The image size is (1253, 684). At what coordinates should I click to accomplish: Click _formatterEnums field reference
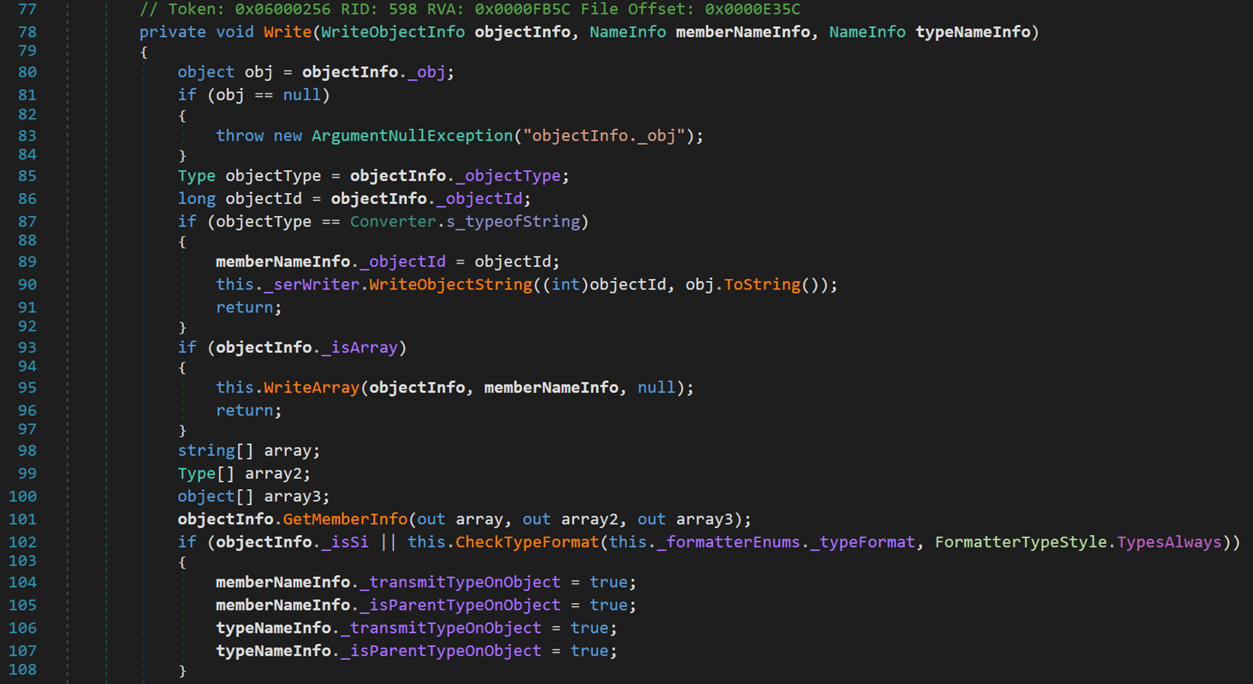(728, 543)
